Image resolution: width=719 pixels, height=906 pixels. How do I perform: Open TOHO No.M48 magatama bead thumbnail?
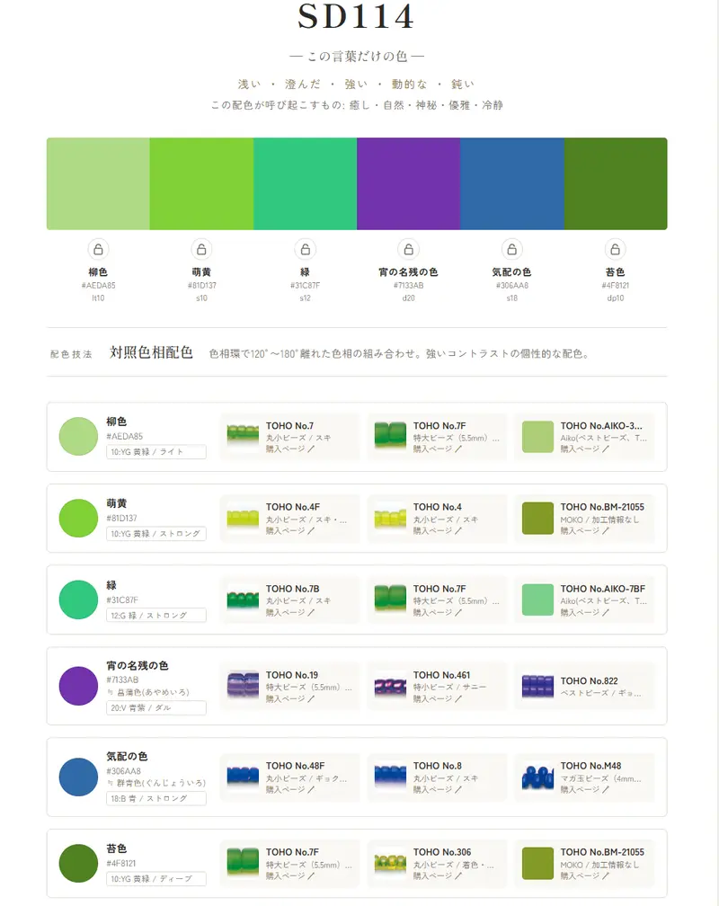coord(537,777)
